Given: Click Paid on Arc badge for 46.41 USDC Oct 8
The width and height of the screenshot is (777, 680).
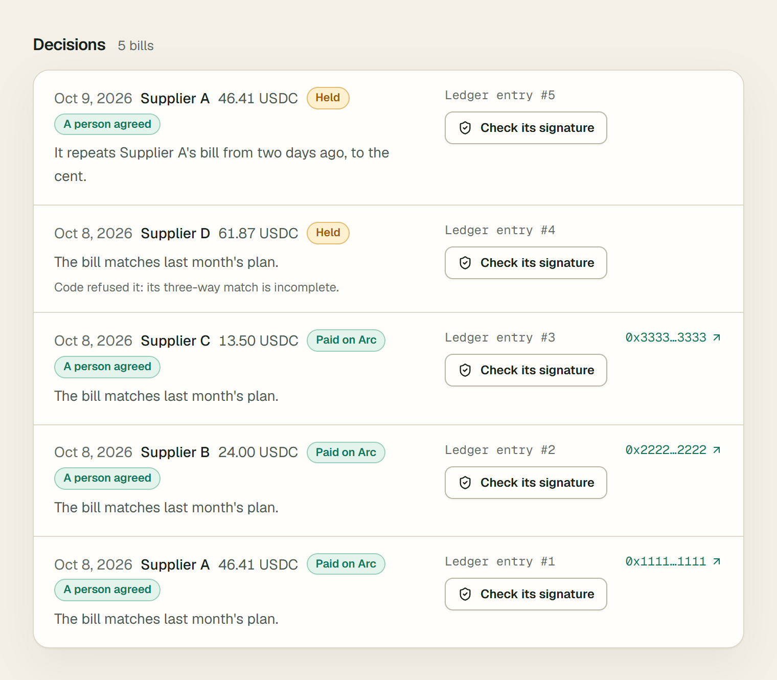Looking at the screenshot, I should click(346, 564).
